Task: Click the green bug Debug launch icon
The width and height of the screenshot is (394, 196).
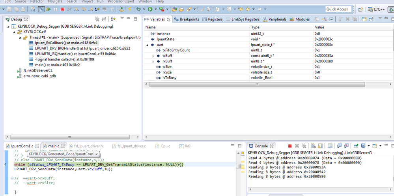Action: [x=138, y=9]
